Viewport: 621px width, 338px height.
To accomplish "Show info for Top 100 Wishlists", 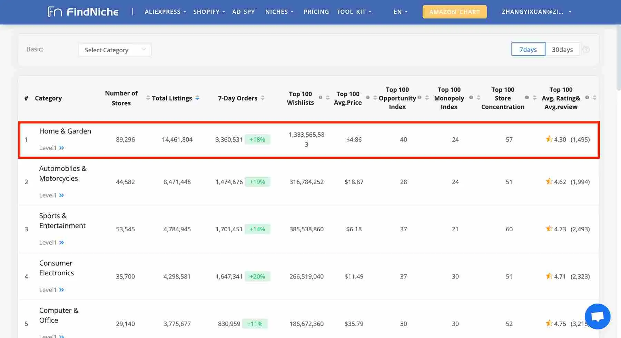I will click(x=321, y=98).
